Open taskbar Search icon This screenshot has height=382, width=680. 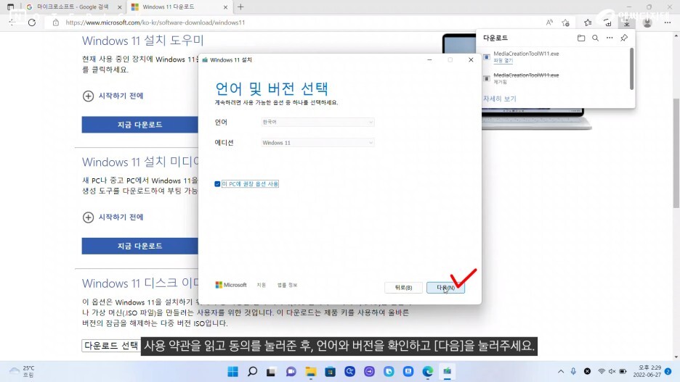click(x=252, y=372)
